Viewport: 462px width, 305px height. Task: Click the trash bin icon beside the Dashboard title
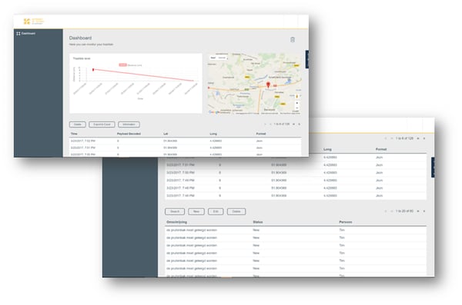pyautogui.click(x=293, y=40)
